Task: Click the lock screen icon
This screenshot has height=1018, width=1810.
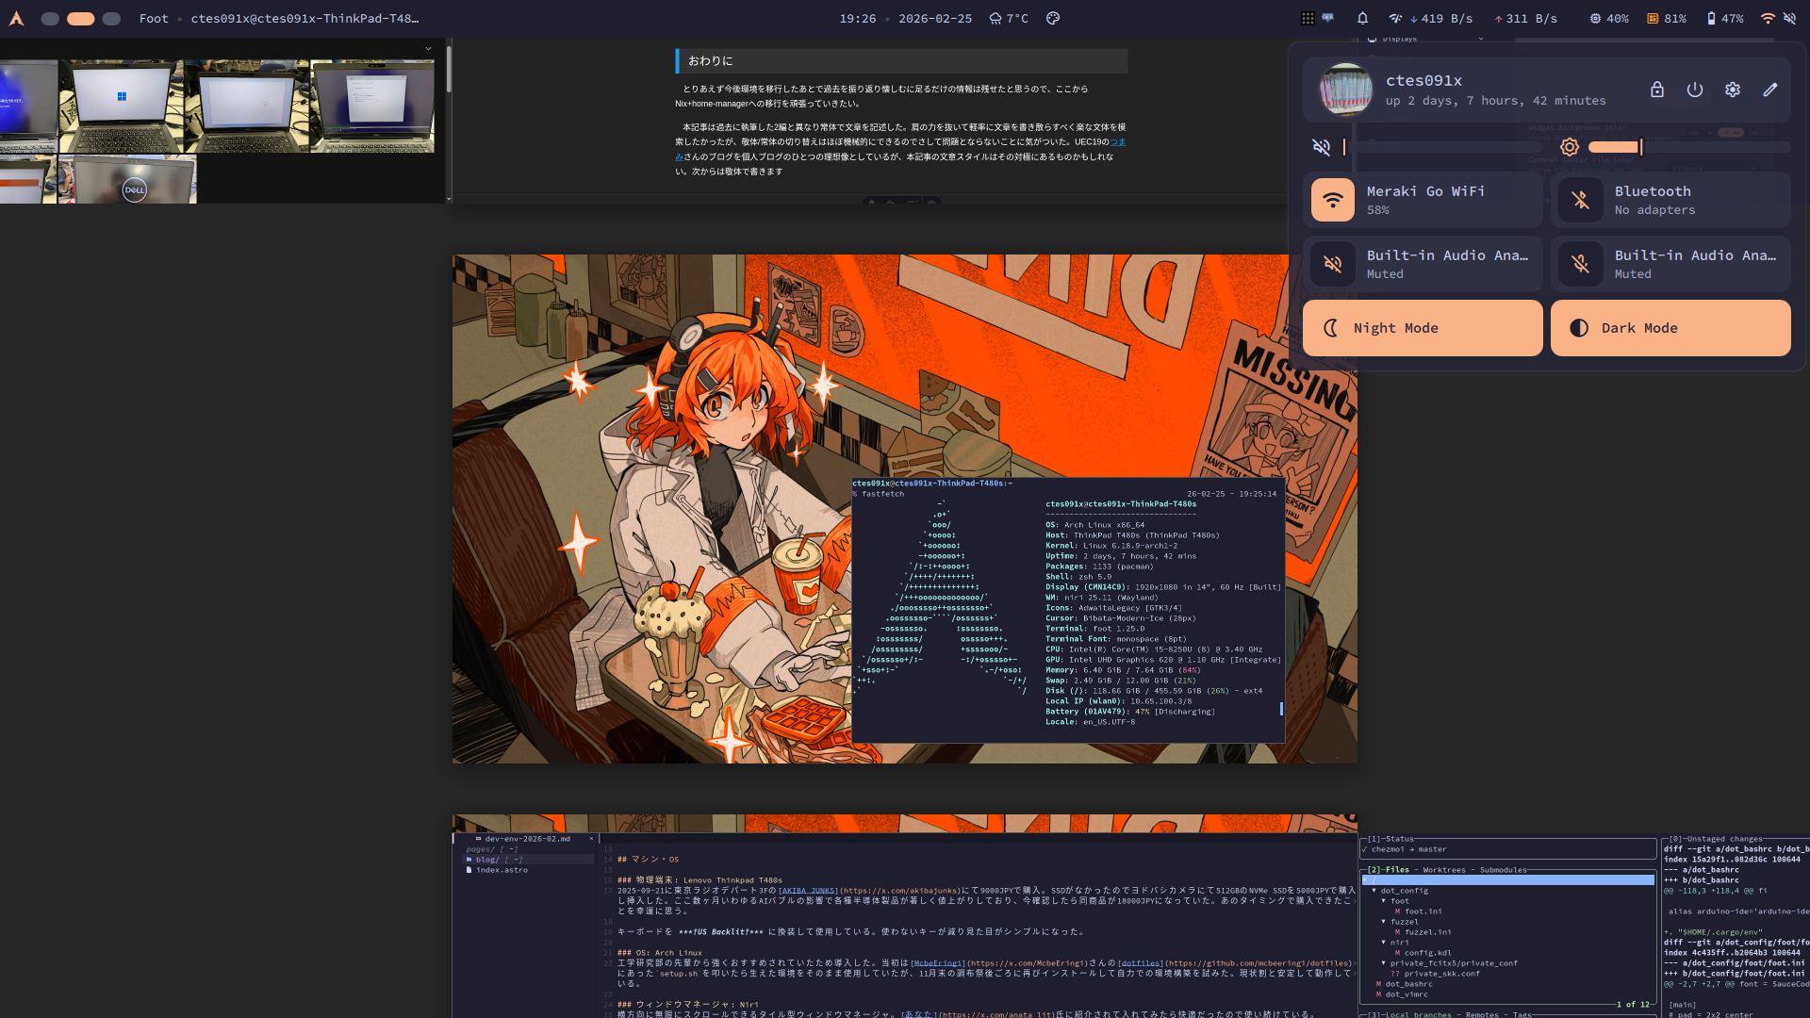Action: coord(1657,90)
